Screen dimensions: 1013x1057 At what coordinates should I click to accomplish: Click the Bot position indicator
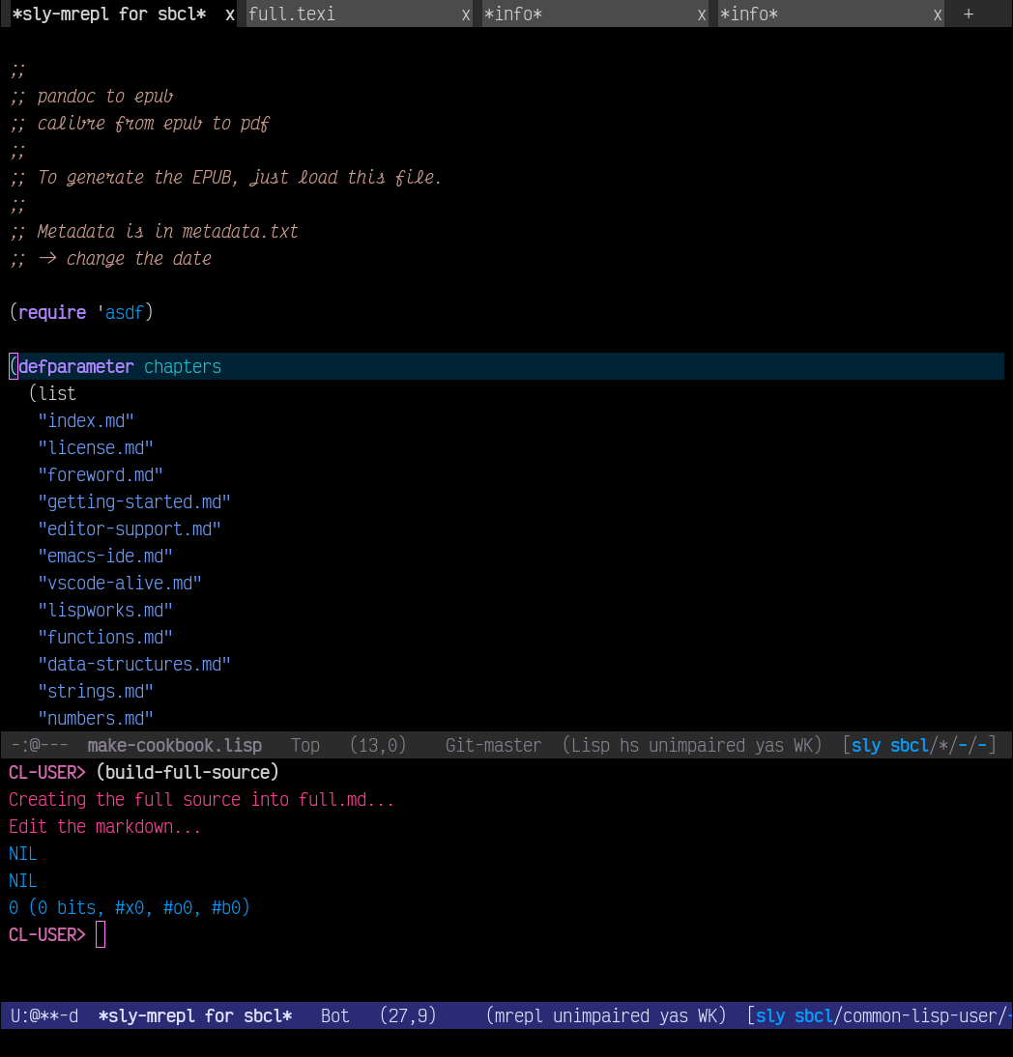[334, 1015]
